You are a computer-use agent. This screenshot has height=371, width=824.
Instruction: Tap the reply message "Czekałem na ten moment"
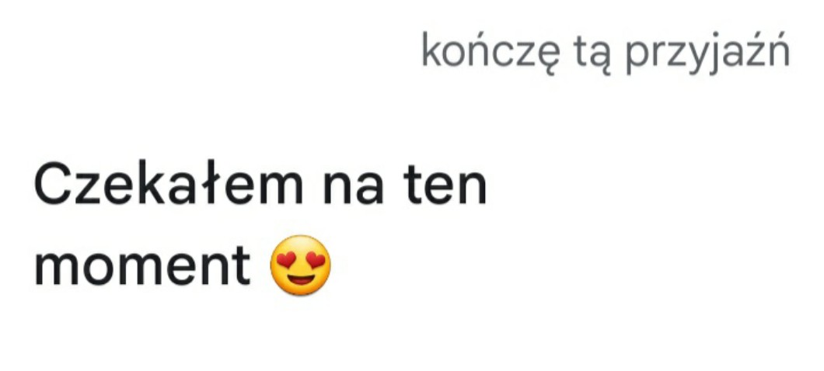click(x=260, y=226)
